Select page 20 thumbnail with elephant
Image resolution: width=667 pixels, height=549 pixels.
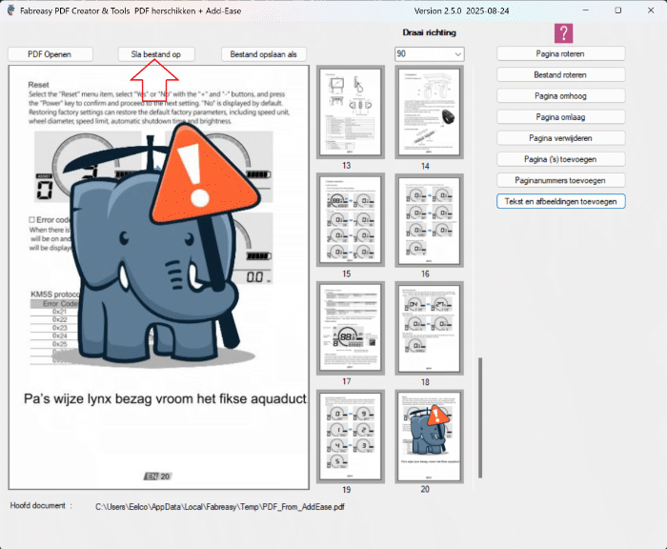[428, 437]
